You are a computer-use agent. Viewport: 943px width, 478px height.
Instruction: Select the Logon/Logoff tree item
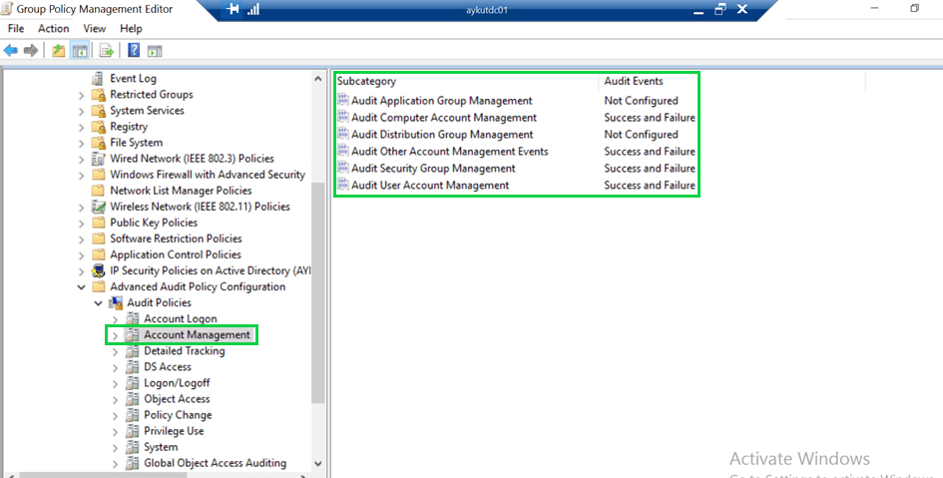177,383
